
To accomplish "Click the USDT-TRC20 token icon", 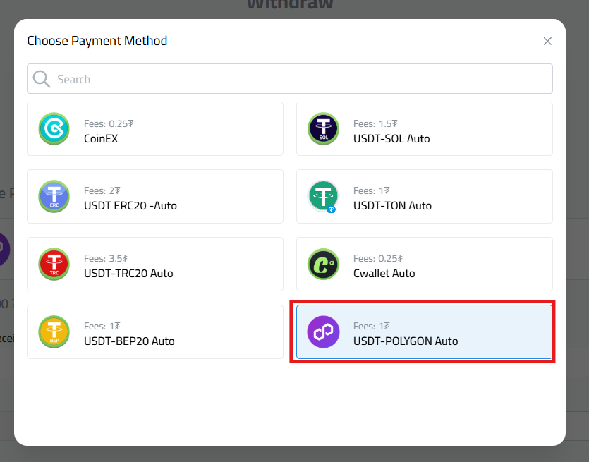I will 54,264.
